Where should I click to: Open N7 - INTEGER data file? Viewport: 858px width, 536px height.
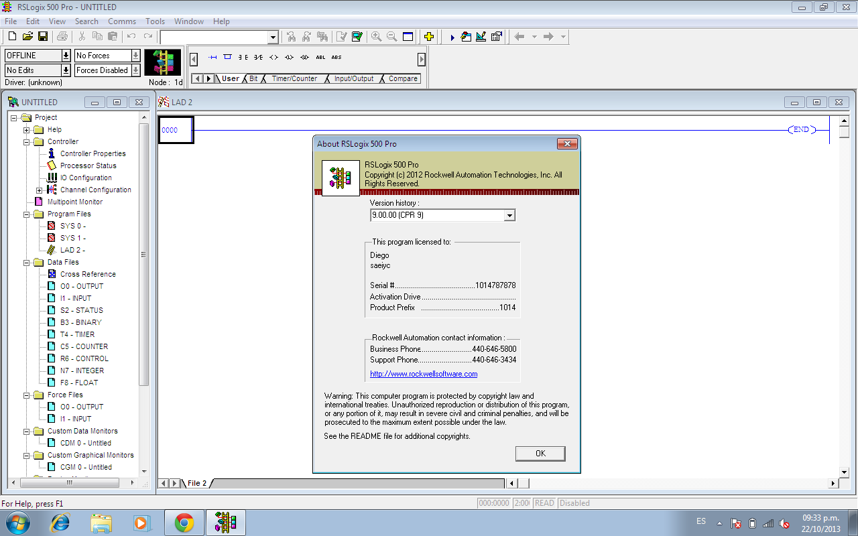point(82,371)
